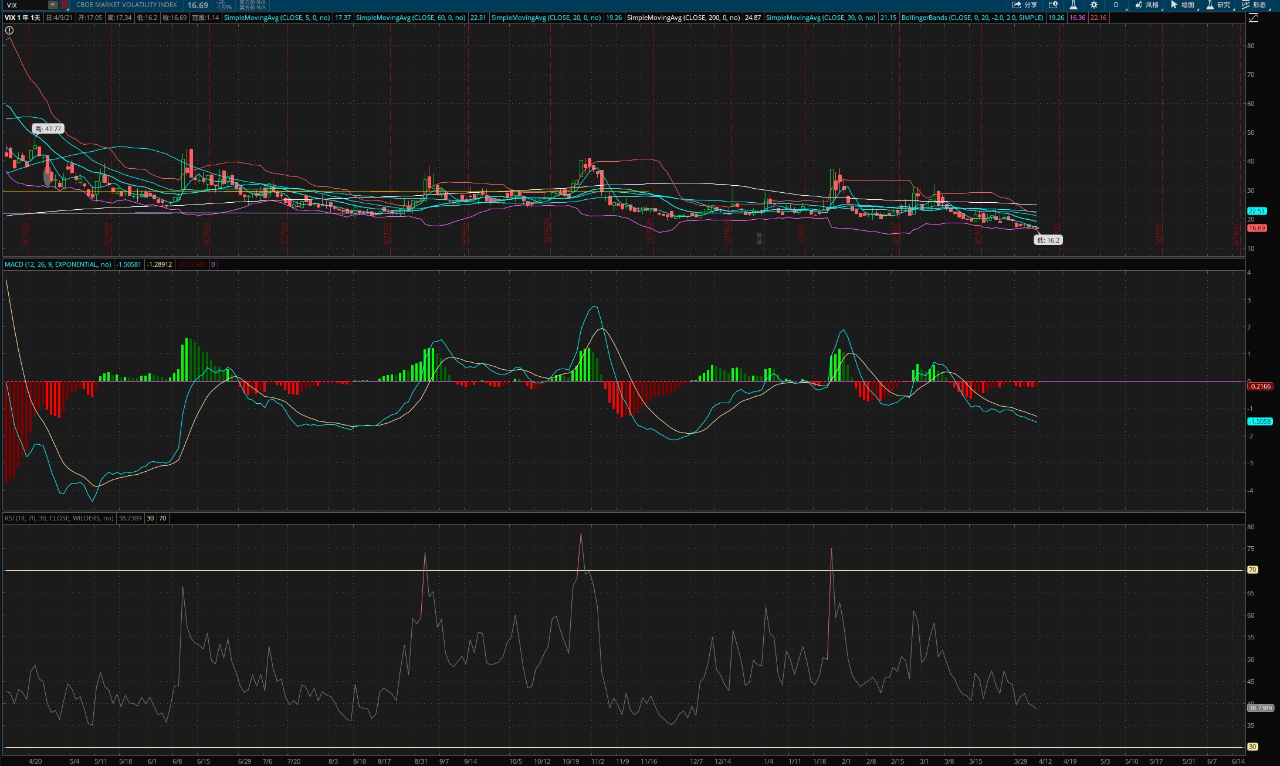Click the CBOE MARKET VOLATILITY INDEX description
This screenshot has height=766, width=1280.
(x=127, y=5)
